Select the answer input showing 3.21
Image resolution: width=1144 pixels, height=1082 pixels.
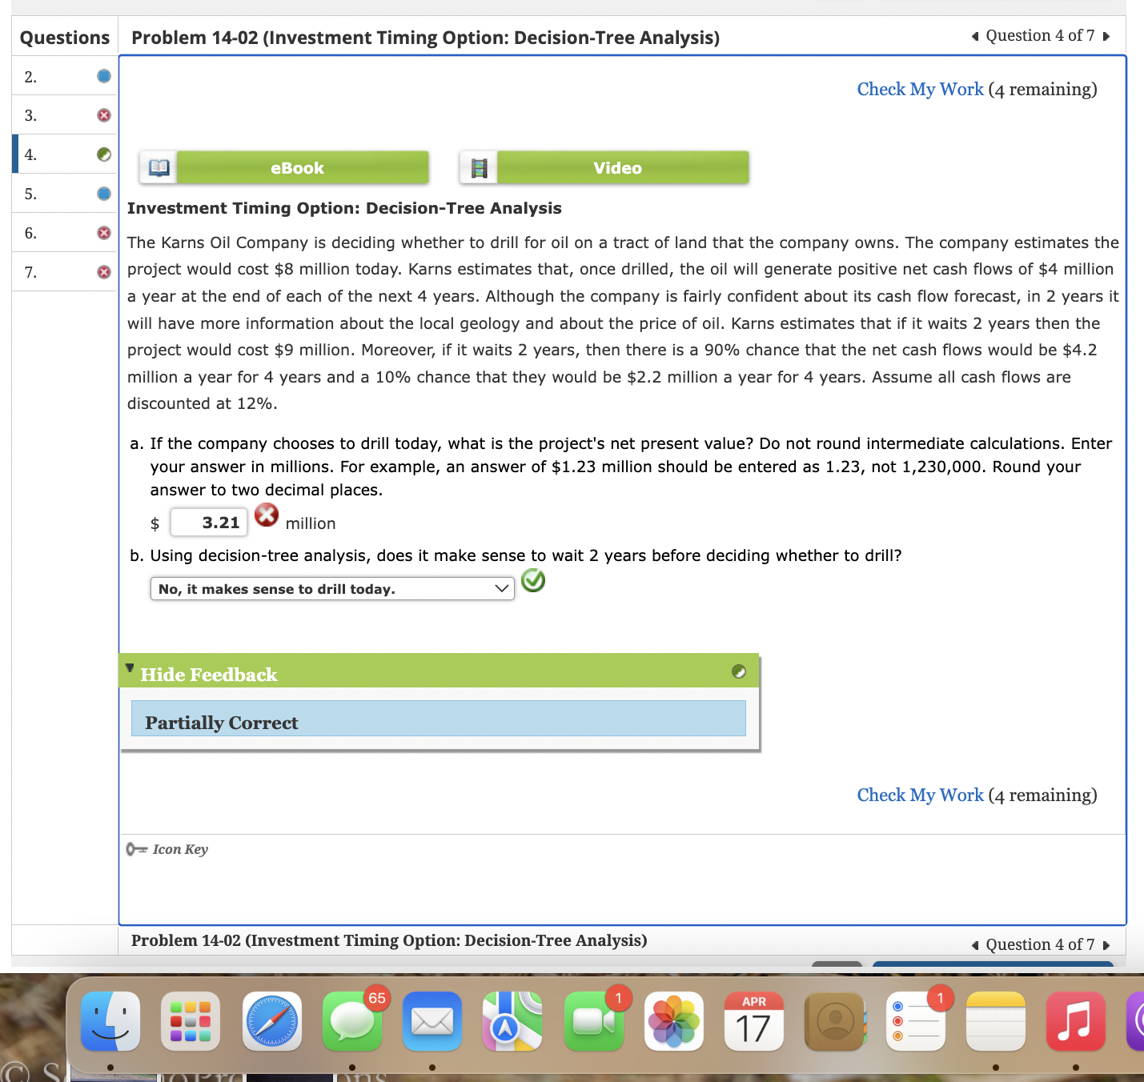tap(209, 522)
